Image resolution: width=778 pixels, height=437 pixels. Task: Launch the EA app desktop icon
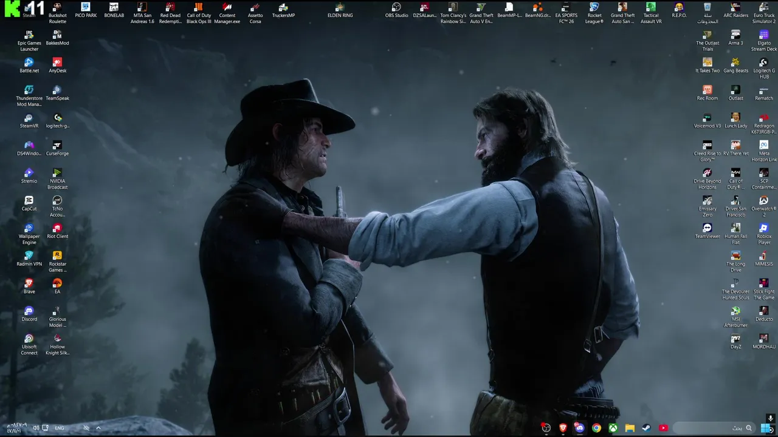tap(57, 286)
